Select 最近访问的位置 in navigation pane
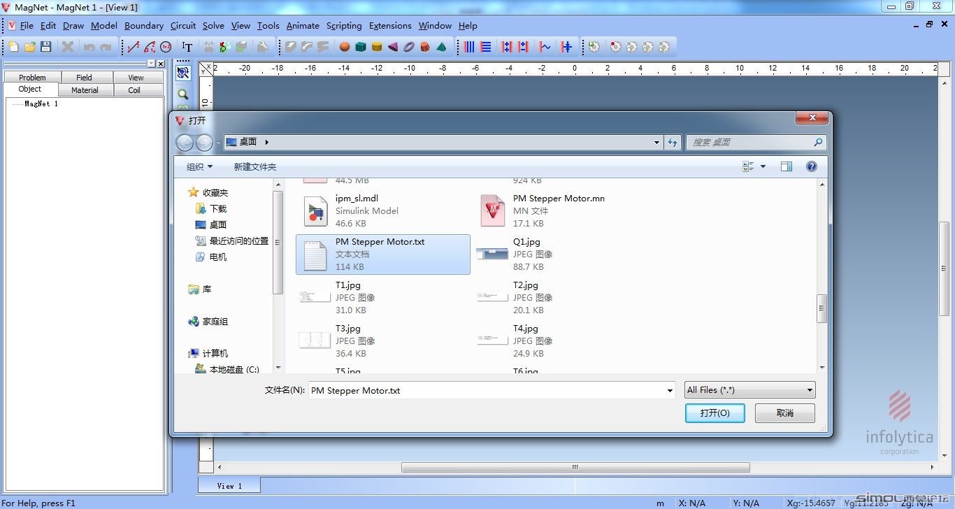 coord(232,241)
